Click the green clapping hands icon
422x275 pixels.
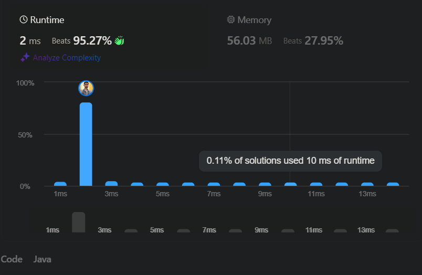119,40
